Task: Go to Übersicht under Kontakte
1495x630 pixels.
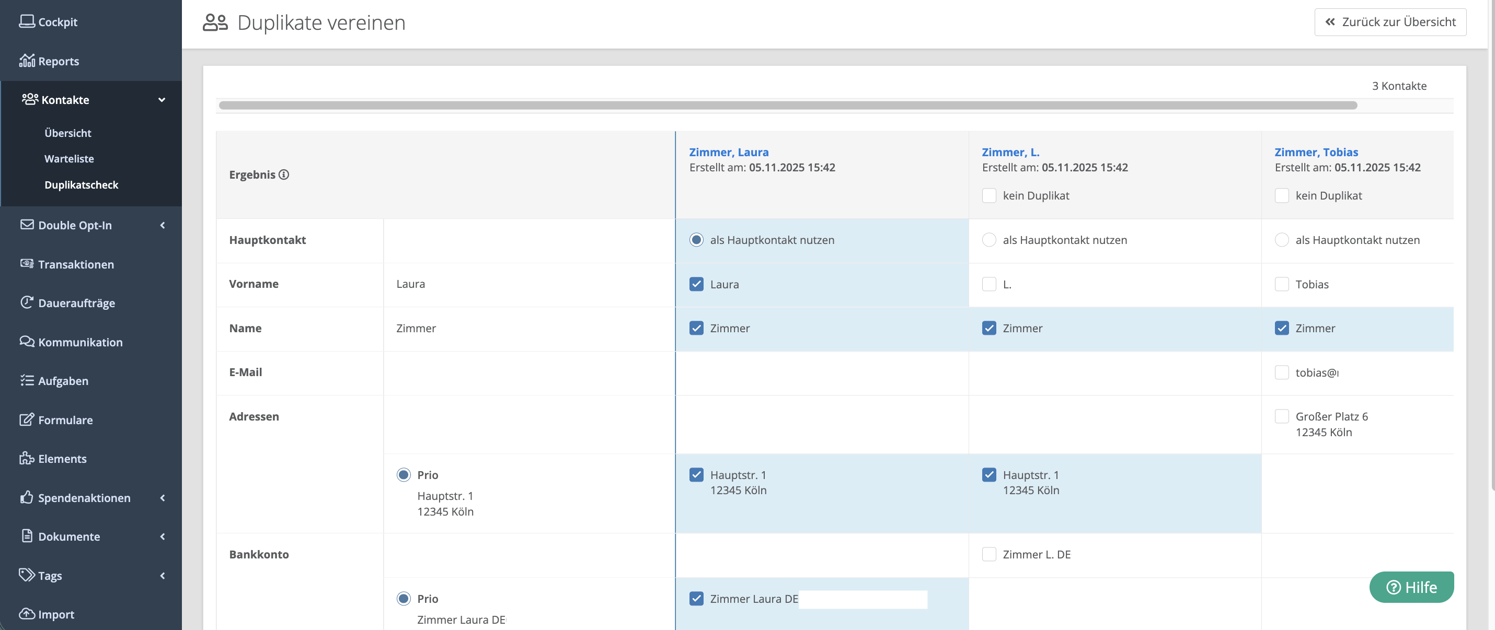Action: 68,133
